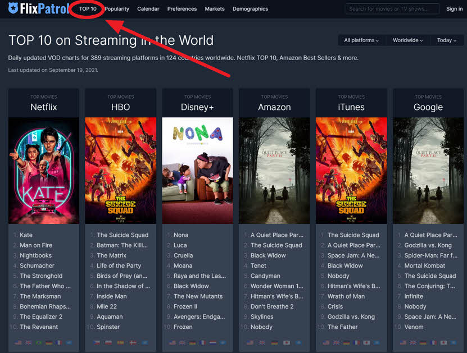Select the Czech flag under the HBO list
467x353 pixels.
pyautogui.click(x=96, y=342)
